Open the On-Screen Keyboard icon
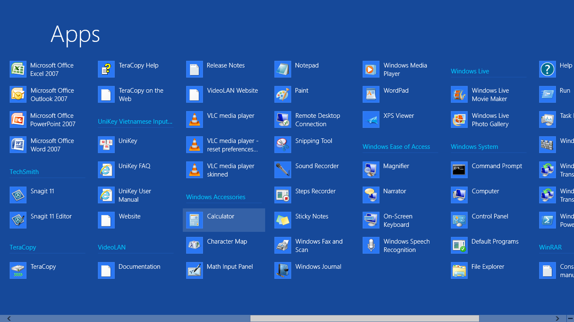 pyautogui.click(x=371, y=220)
